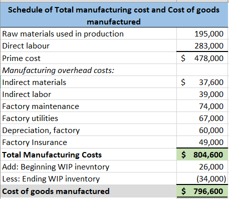Image resolution: width=229 pixels, height=199 pixels.
Task: Select the 'Indirect materials' label cell
Action: pos(89,82)
